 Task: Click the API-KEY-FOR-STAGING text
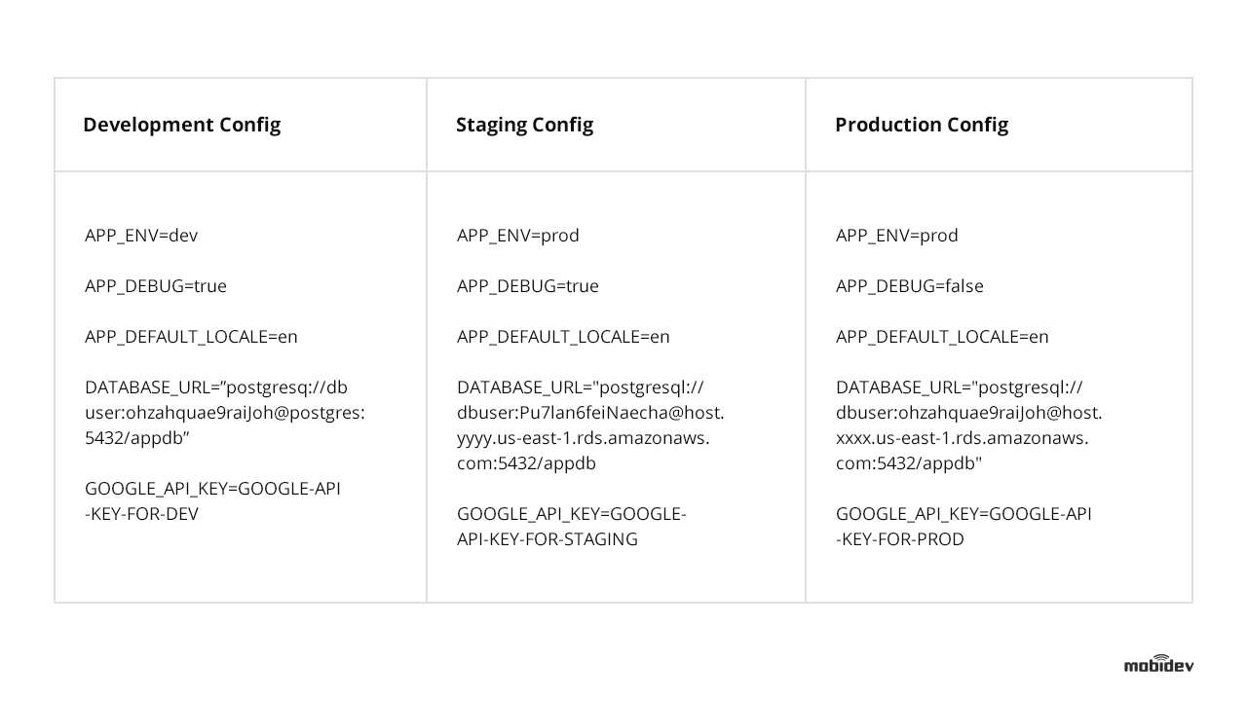pyautogui.click(x=547, y=539)
